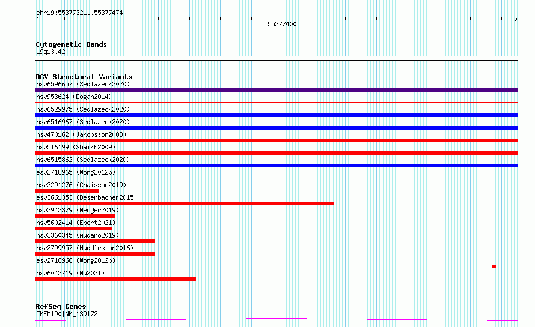Click the red nsv6043719 variant bar
The width and height of the screenshot is (535, 327).
tap(115, 279)
